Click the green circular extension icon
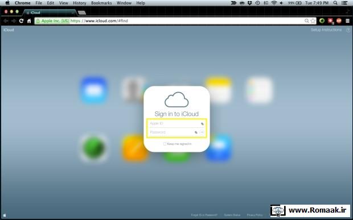353x220 pixels. coord(322,21)
